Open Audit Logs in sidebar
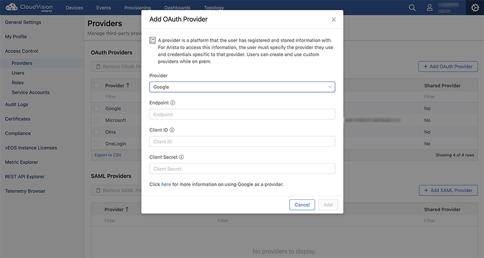Image resolution: width=484 pixels, height=258 pixels. (16, 104)
